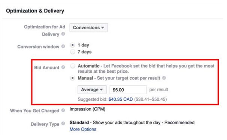Open the Conversions optimization dropdown
The height and width of the screenshot is (140, 227).
click(x=89, y=28)
